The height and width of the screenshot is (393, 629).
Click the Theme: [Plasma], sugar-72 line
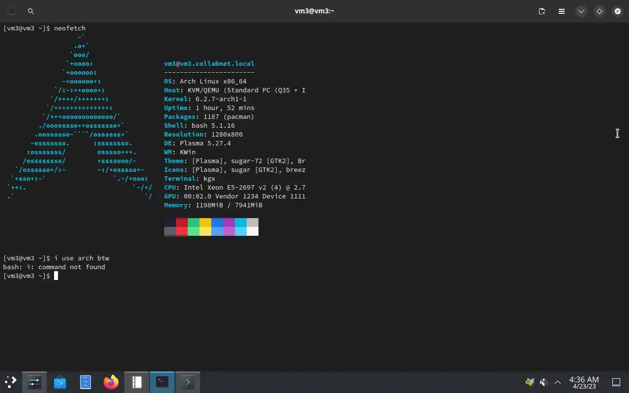235,161
